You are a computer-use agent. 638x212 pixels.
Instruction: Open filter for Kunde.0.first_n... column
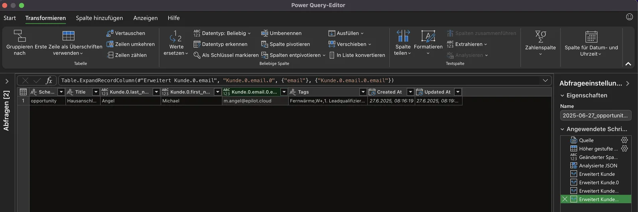pos(218,92)
